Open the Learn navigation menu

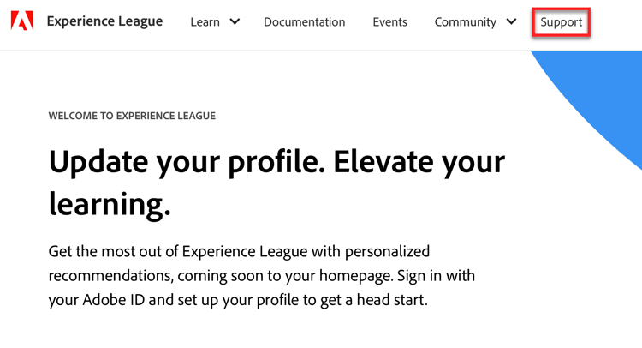point(205,22)
